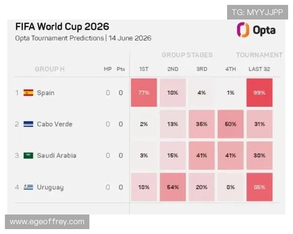Click the Uruguay flag icon
The image size is (293, 234).
[x=28, y=187]
